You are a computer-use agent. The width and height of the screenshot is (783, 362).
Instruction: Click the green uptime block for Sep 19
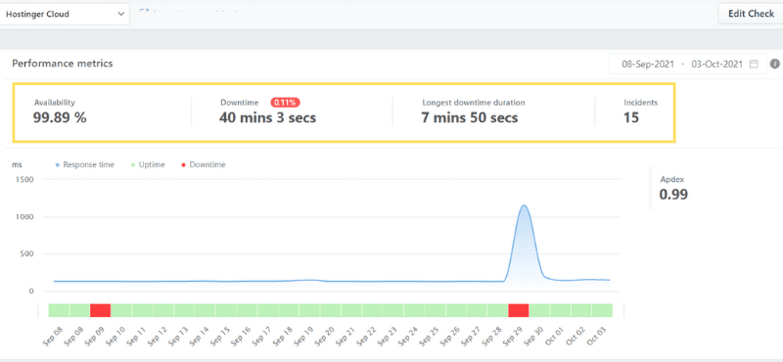[x=309, y=310]
